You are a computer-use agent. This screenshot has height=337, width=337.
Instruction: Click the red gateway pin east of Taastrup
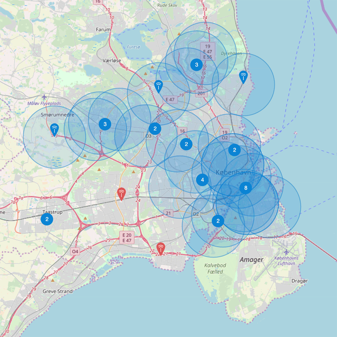121,194
